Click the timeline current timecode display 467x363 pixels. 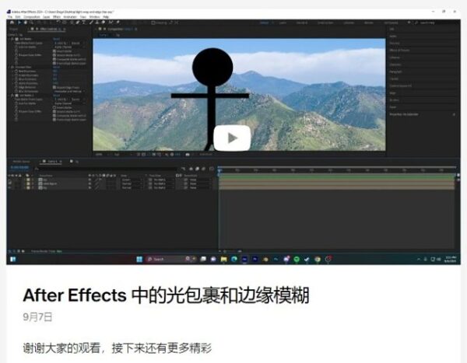[x=19, y=168]
